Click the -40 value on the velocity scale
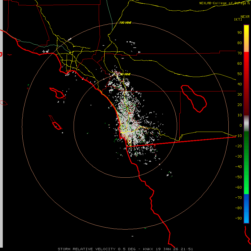The image size is (251, 251). tap(238, 167)
